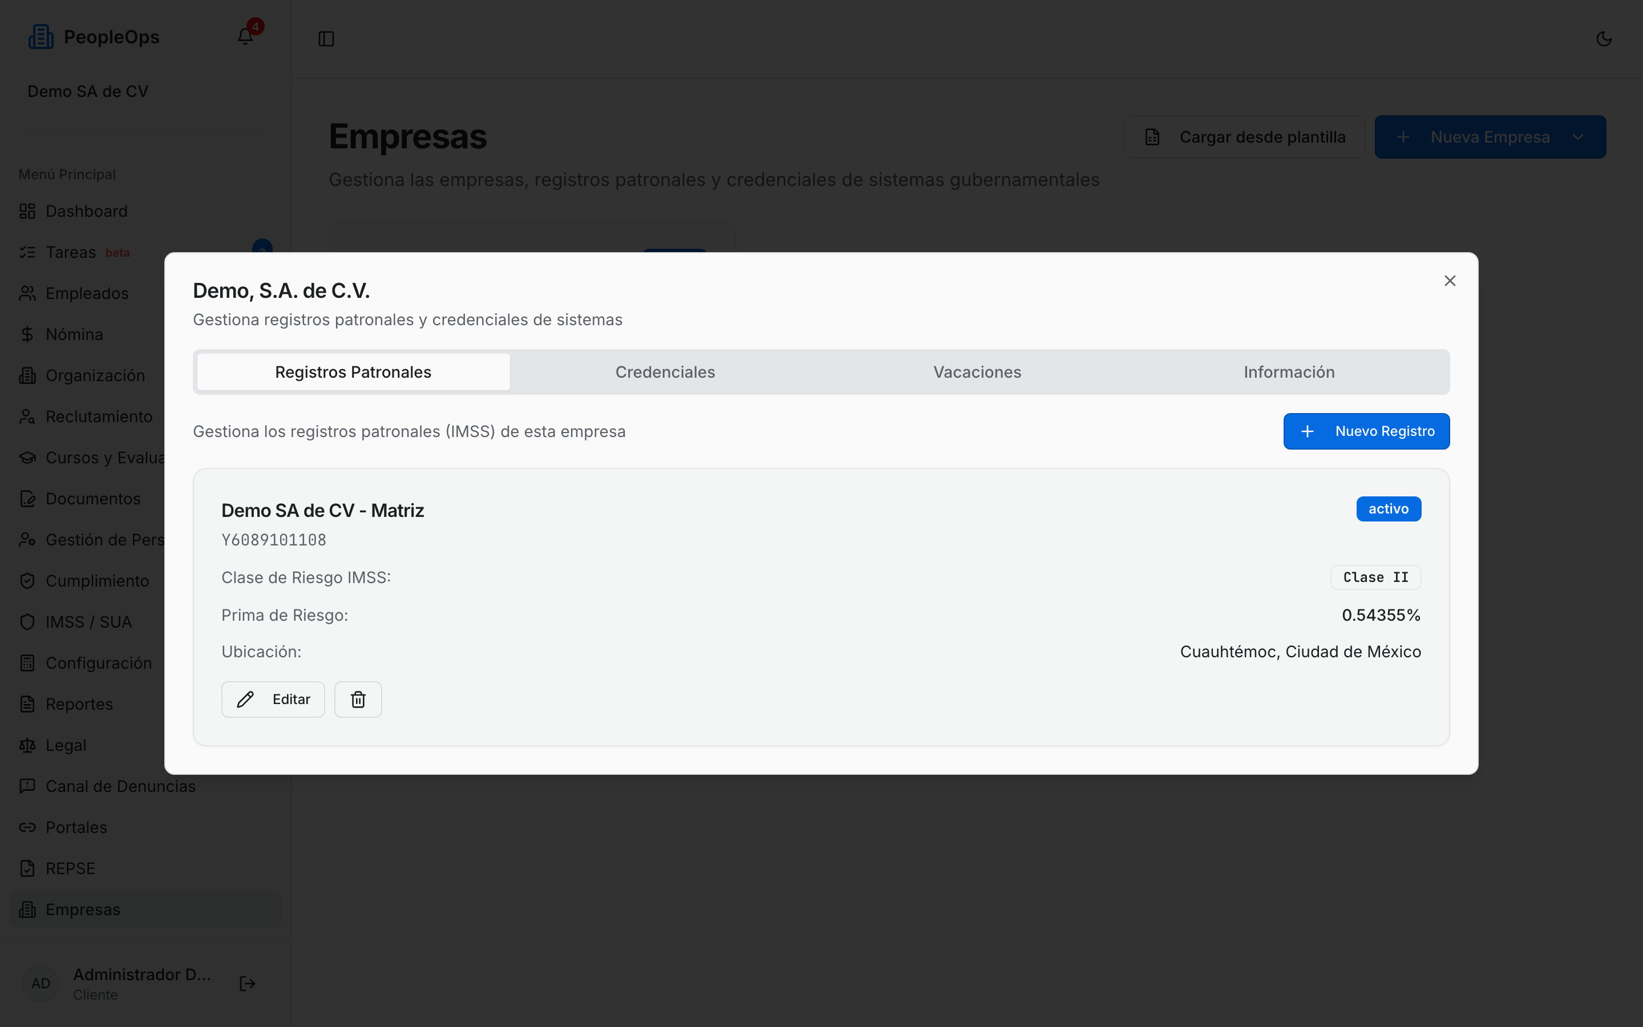Click the prima de riesgo value 0.54355%
1643x1027 pixels.
tap(1381, 616)
